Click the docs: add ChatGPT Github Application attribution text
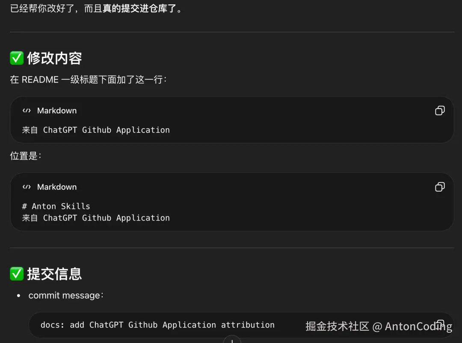462x343 pixels. click(x=157, y=325)
